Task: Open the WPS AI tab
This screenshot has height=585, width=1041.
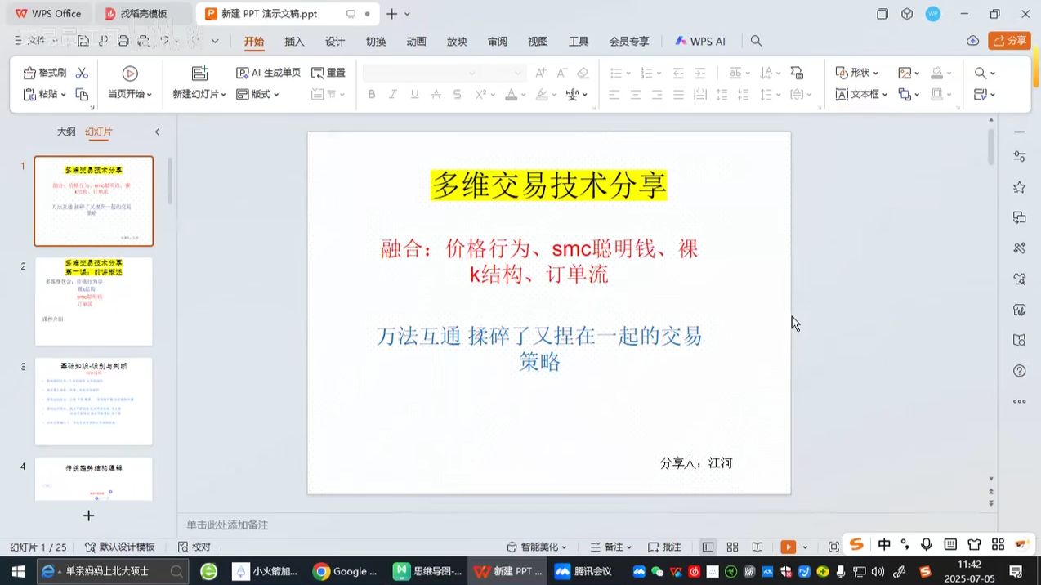Action: (x=700, y=42)
